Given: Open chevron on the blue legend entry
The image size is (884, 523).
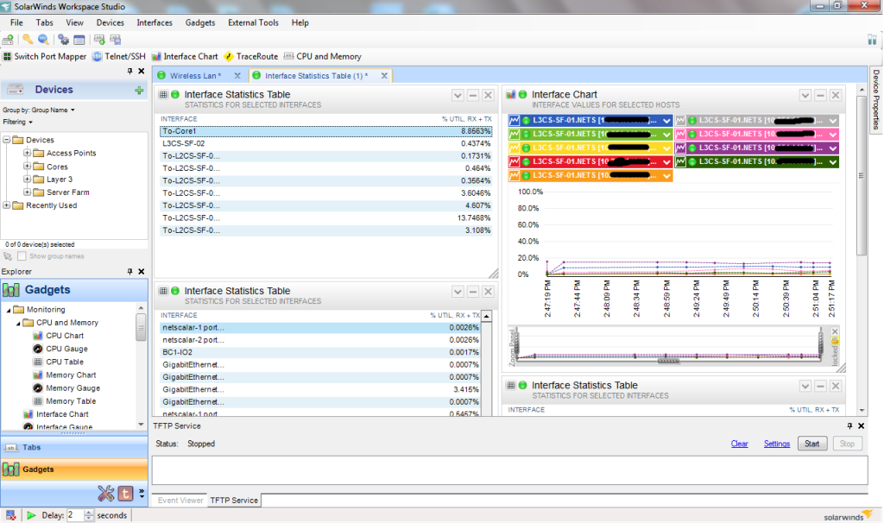Looking at the screenshot, I should coord(667,121).
